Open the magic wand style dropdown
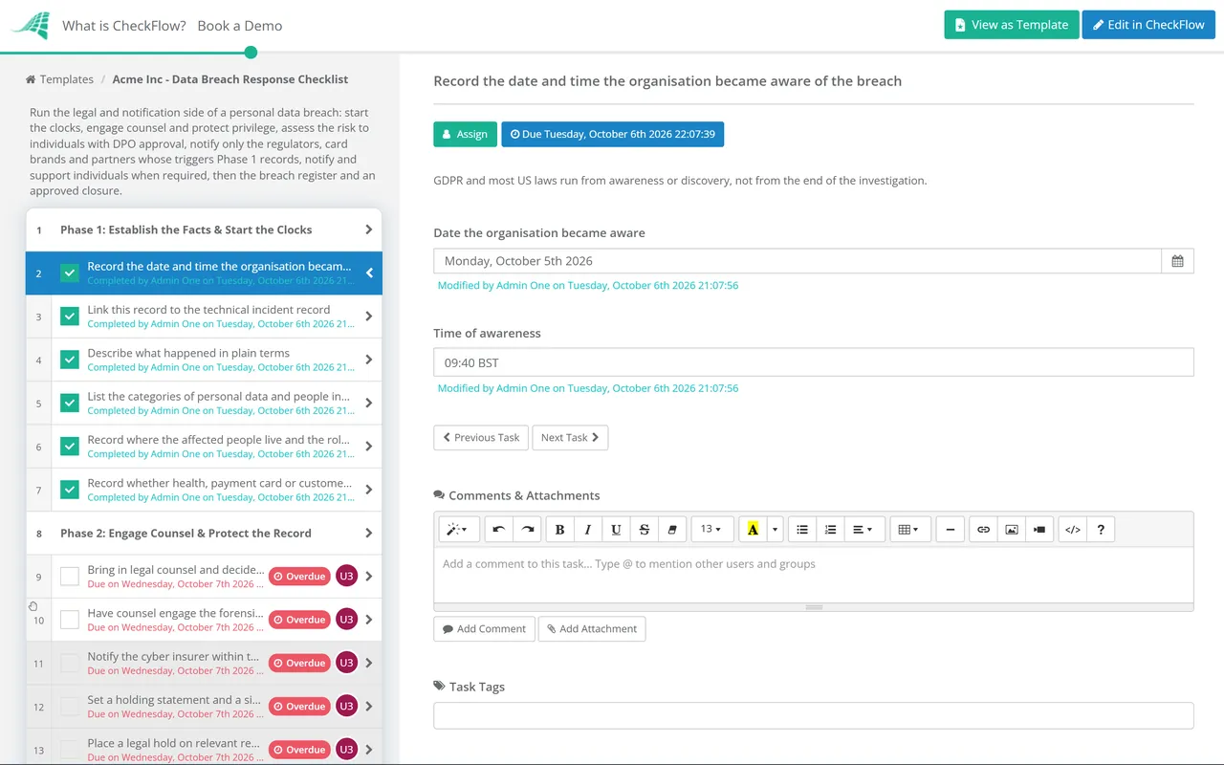This screenshot has width=1224, height=765. [x=459, y=530]
